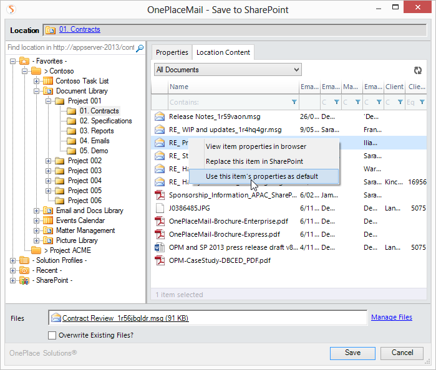Open the Manage Files link
The image size is (436, 370).
(x=391, y=317)
